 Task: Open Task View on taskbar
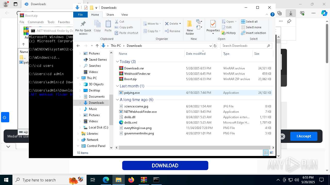[93, 180]
